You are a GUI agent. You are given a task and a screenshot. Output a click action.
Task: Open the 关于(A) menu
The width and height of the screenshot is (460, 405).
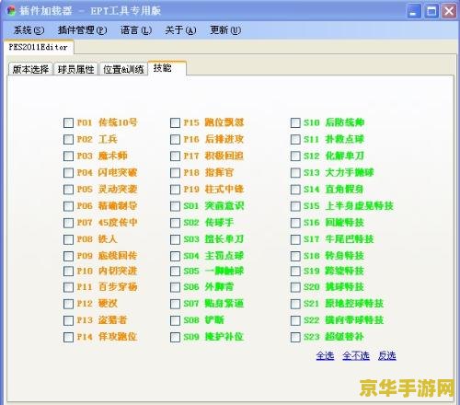pos(180,30)
